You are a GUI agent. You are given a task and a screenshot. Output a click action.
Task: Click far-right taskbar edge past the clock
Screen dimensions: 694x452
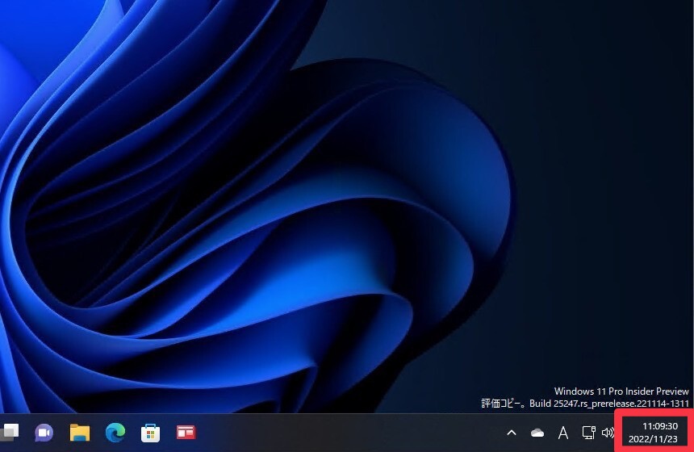[691, 433]
